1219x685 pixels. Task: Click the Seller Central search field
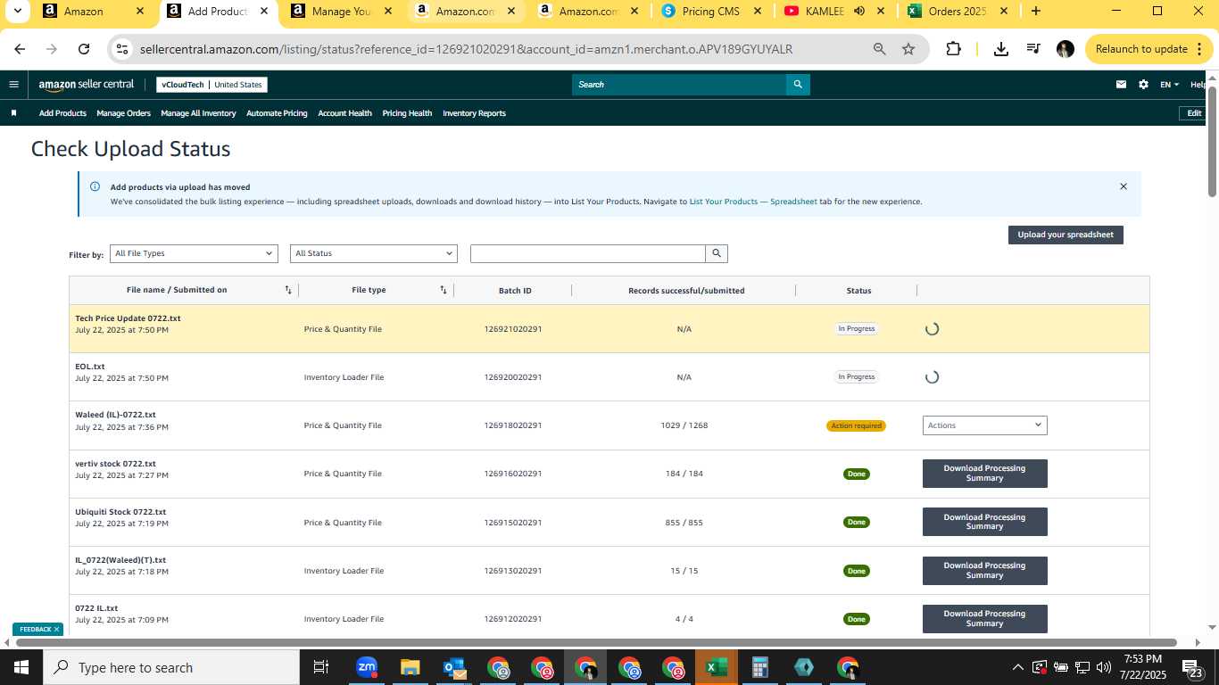679,85
